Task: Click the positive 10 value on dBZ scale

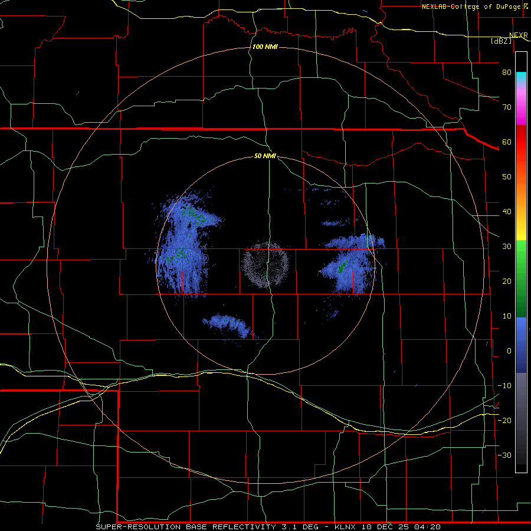Action: point(507,316)
